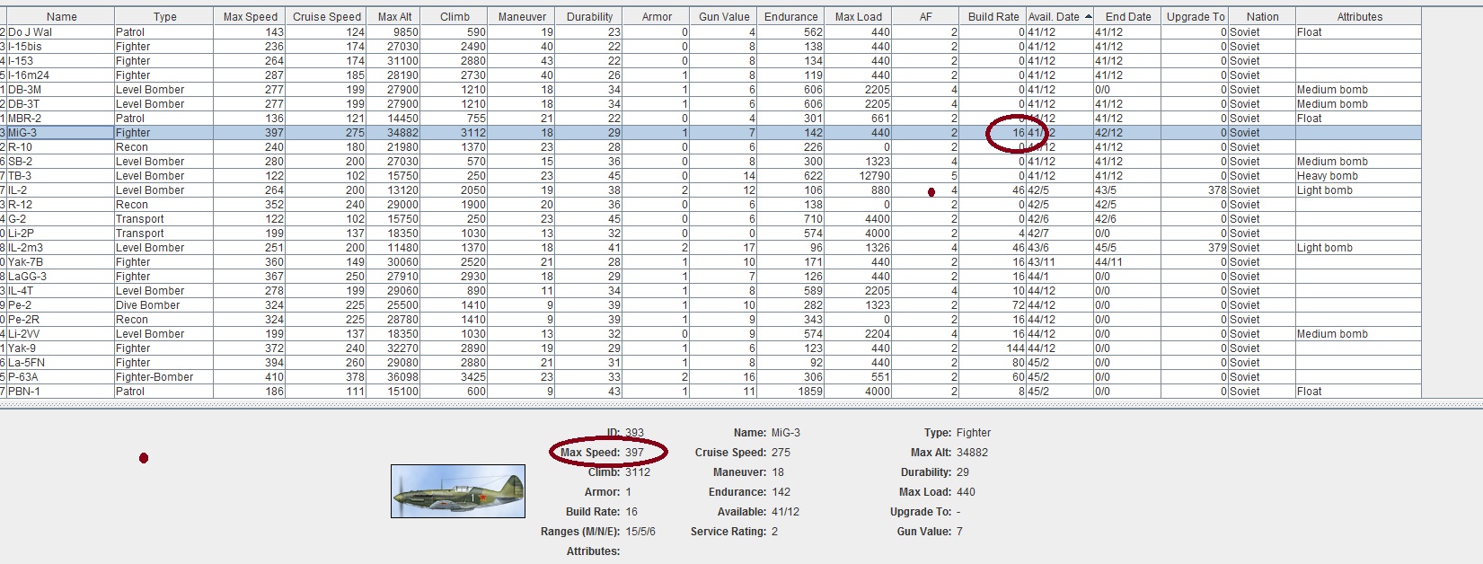Select the Yak-9 row

coord(711,348)
